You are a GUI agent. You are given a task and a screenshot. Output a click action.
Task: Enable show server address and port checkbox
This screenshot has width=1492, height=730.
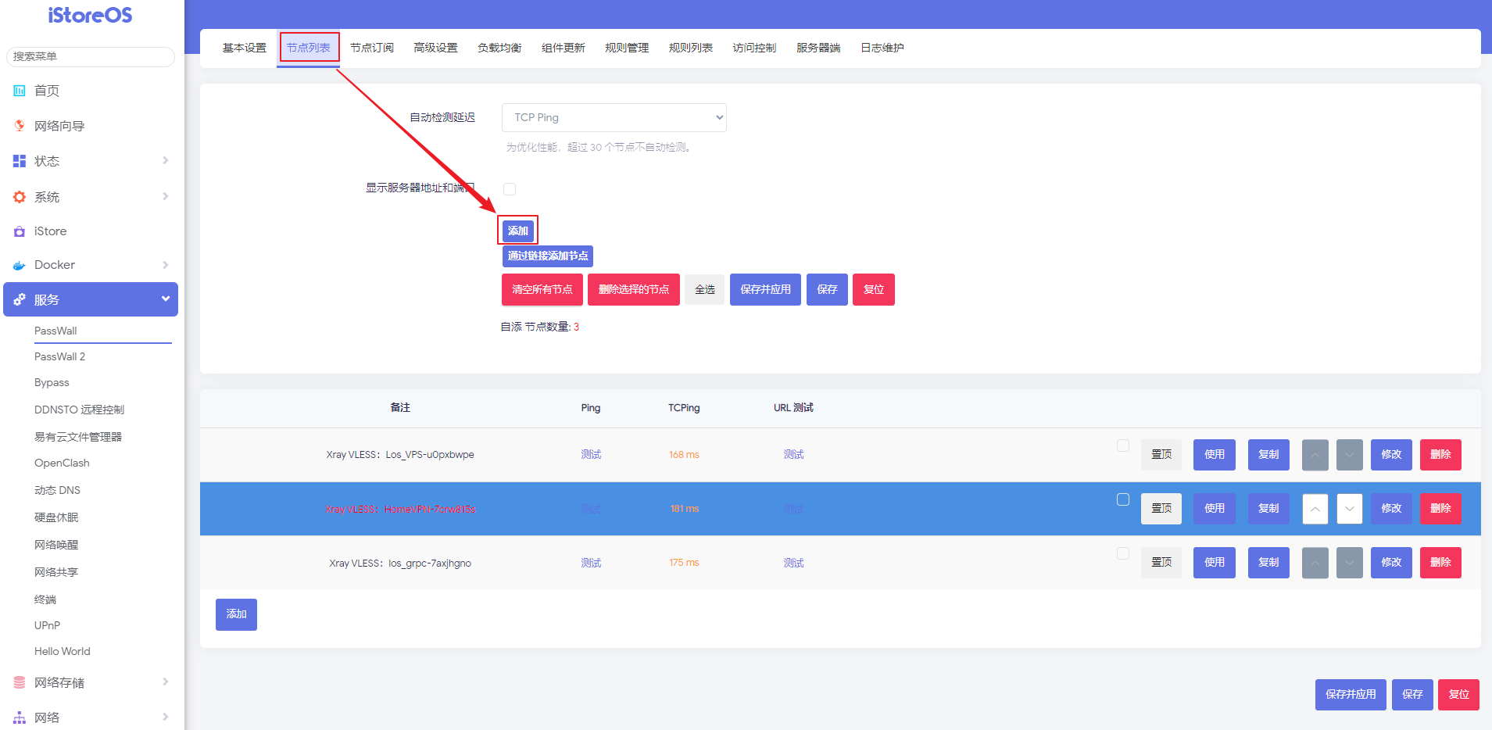click(510, 189)
